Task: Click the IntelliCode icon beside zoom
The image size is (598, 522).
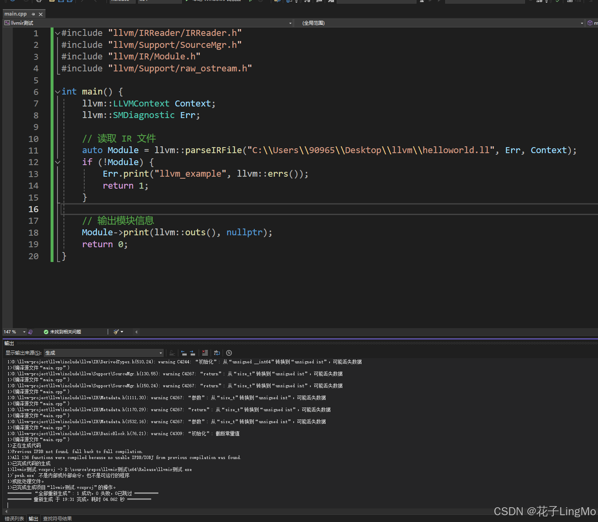Action: pyautogui.click(x=30, y=332)
